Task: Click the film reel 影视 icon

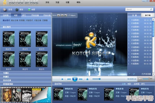Action: [x=5, y=9]
